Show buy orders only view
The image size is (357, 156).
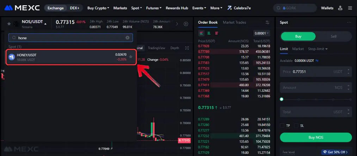tap(209, 33)
